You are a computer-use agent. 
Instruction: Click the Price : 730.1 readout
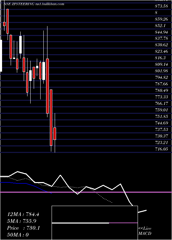coord(23,228)
